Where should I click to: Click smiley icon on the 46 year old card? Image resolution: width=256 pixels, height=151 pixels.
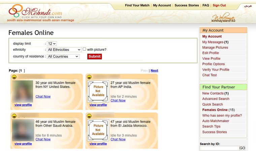[x=14, y=116]
